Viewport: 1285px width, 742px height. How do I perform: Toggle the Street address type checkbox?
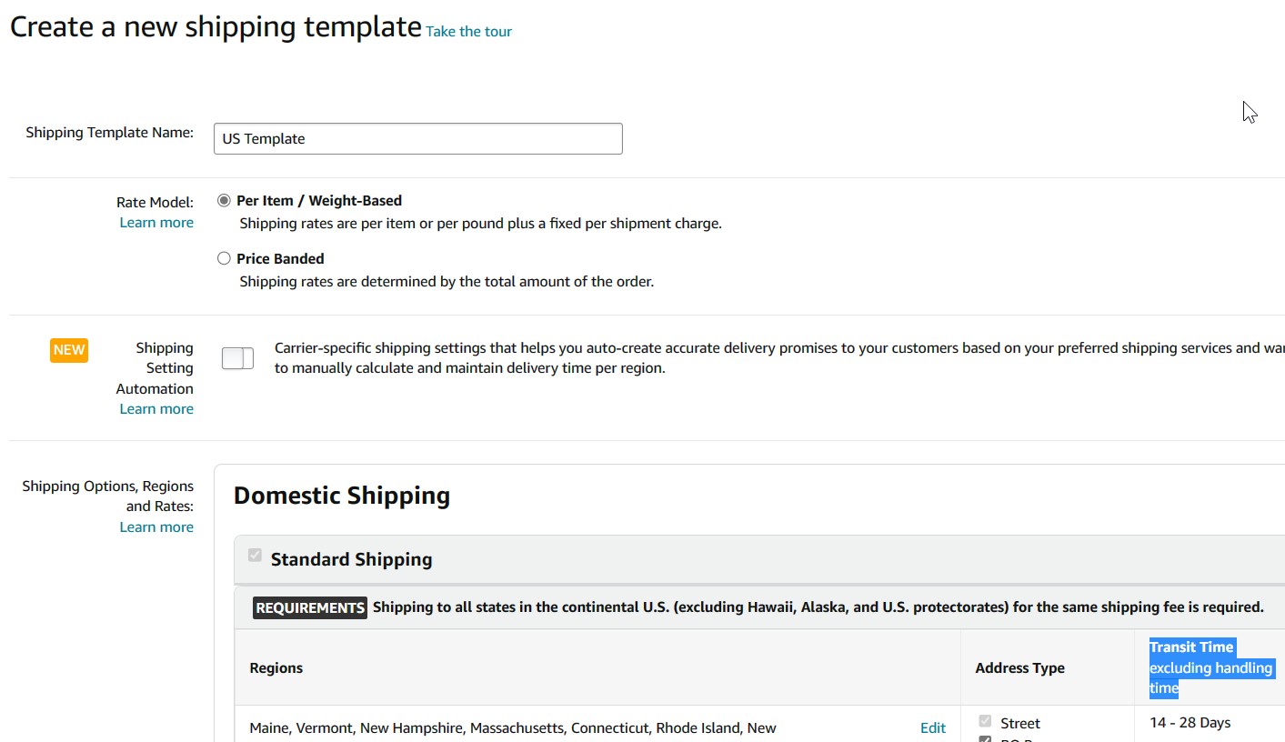pyautogui.click(x=985, y=722)
